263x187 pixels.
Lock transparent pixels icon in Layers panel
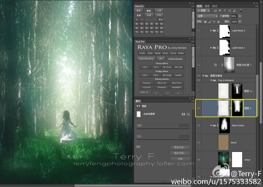tap(205, 22)
